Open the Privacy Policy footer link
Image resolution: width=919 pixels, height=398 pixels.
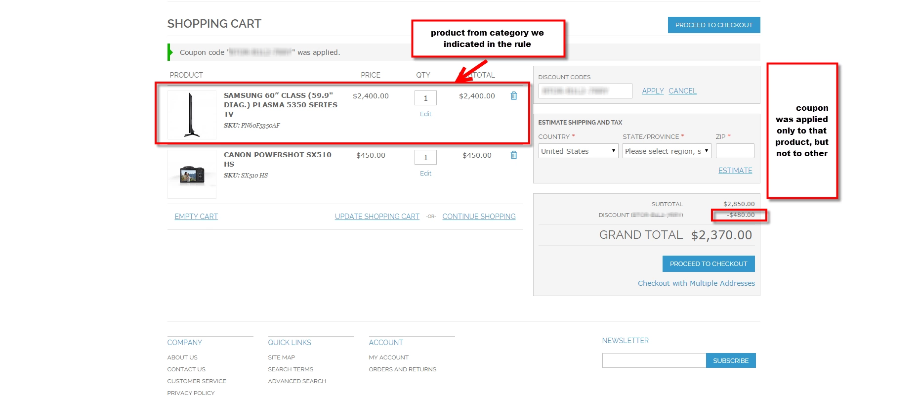pos(191,393)
